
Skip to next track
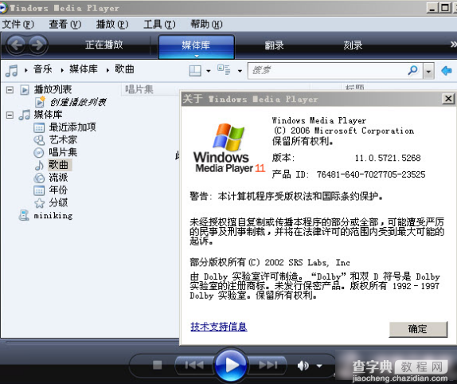[268, 365]
